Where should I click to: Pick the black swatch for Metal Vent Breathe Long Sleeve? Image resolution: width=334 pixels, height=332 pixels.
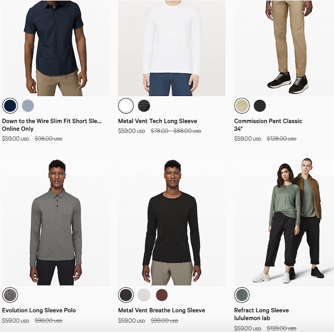click(126, 295)
